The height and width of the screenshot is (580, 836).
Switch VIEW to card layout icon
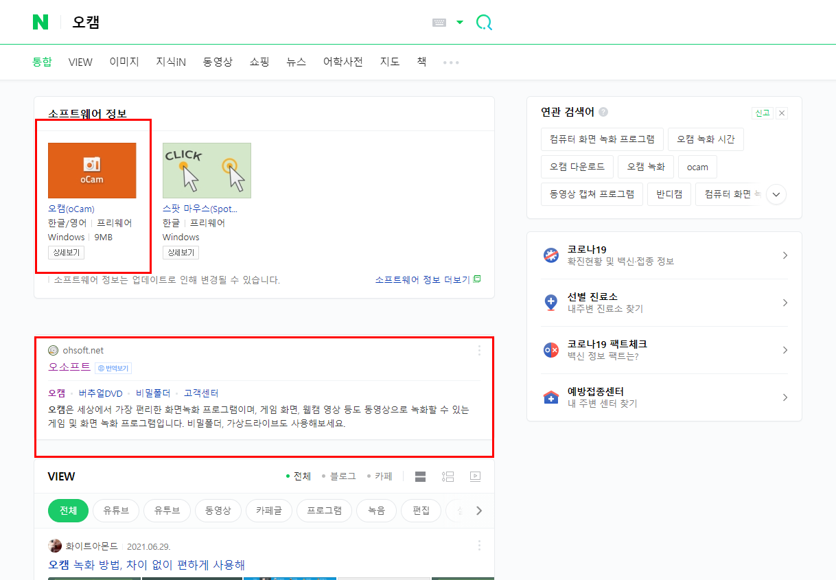421,476
